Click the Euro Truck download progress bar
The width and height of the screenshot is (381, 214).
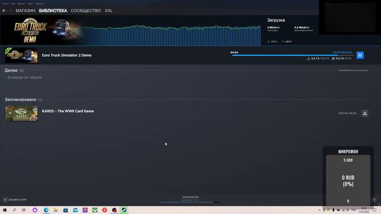click(292, 55)
